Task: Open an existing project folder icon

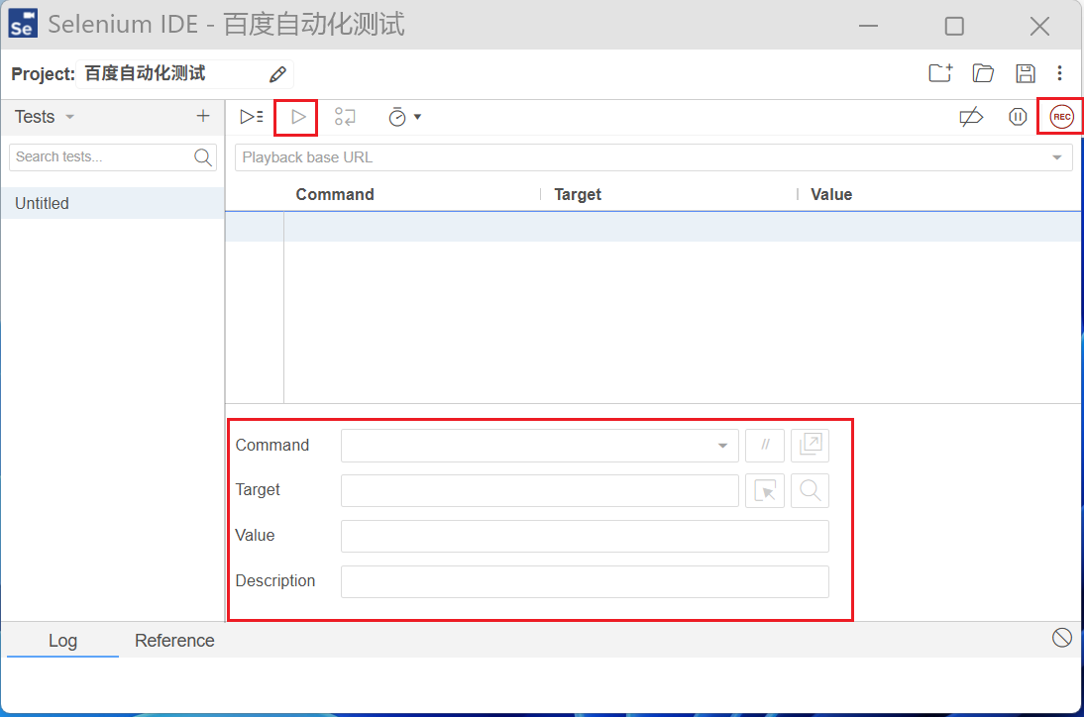Action: point(983,73)
